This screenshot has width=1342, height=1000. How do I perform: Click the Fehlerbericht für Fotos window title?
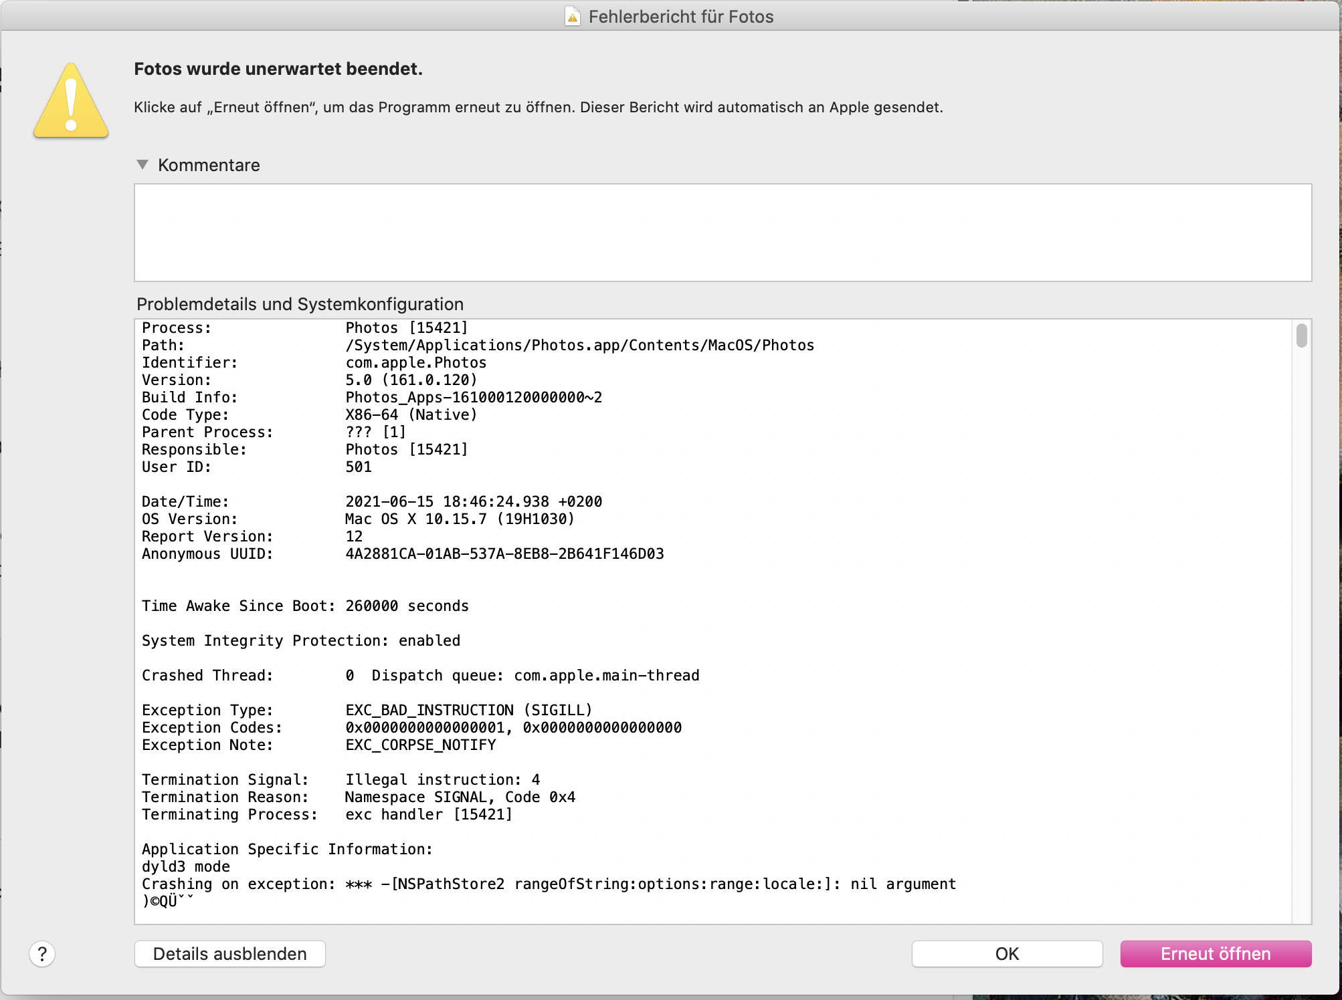(680, 17)
